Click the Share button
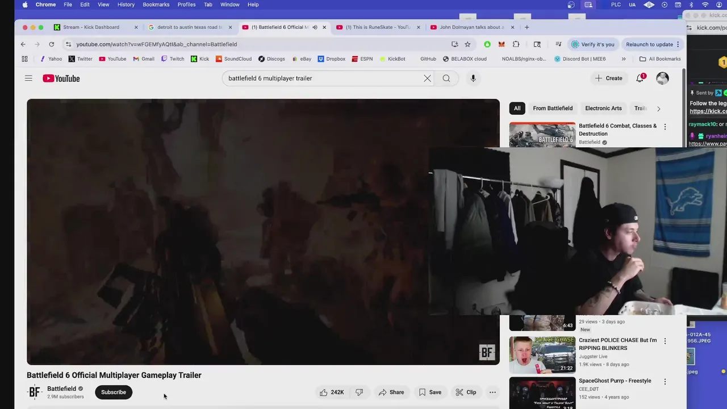Screen dimensions: 727x409 click(391, 392)
